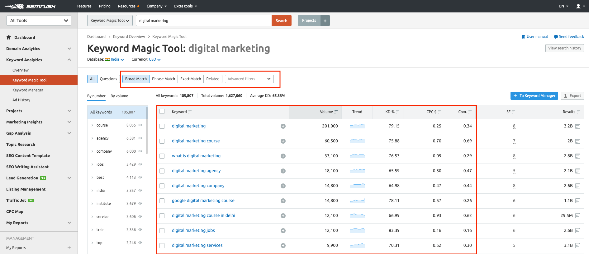Open the EN language dropdown
Viewport: 589px width, 254px height.
tap(564, 6)
